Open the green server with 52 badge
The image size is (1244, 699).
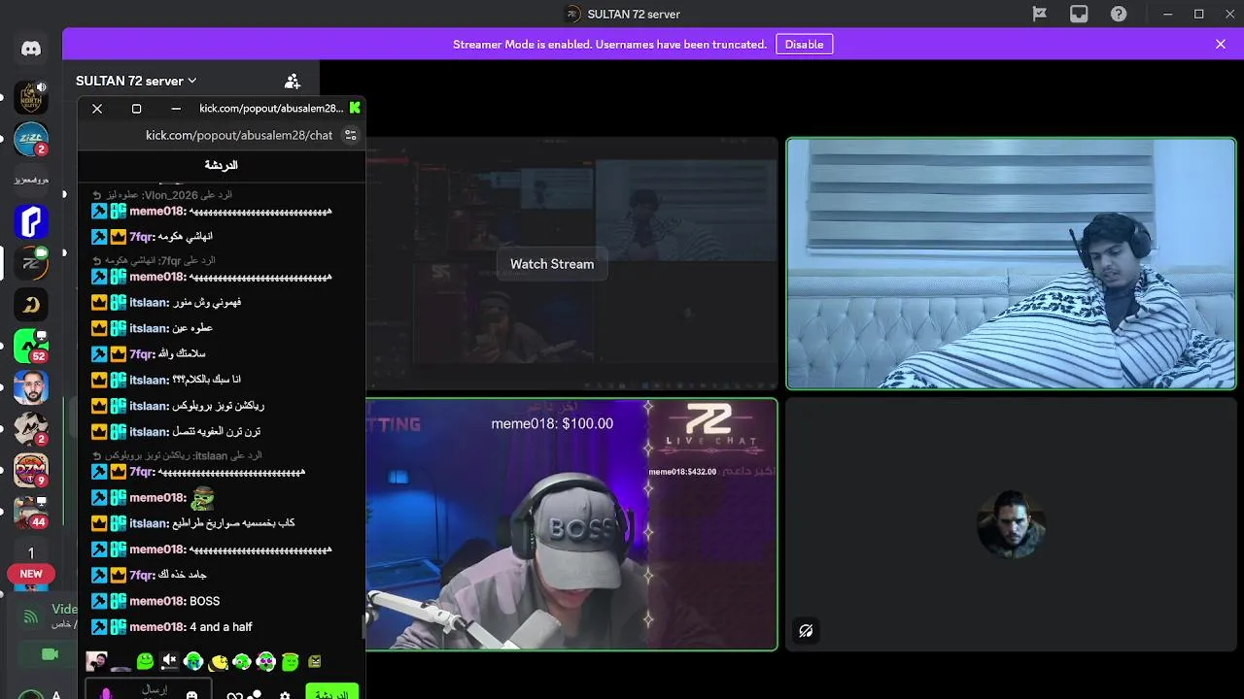31,347
